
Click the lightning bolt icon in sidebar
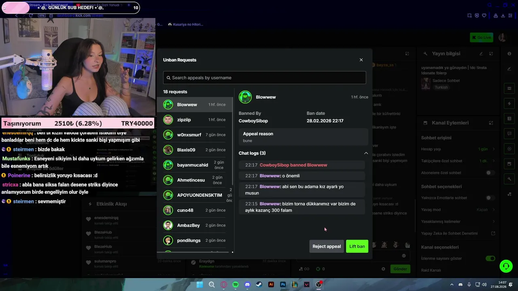pyautogui.click(x=509, y=103)
